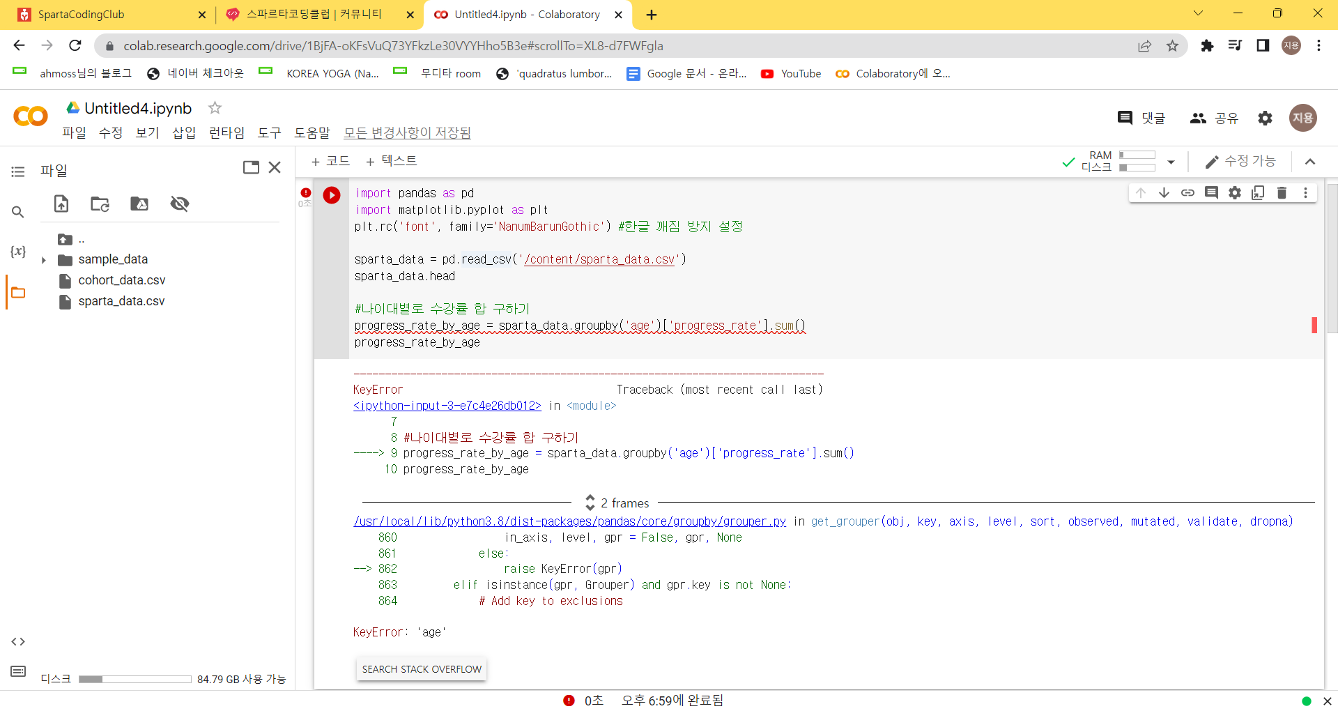Screen dimensions: 1338x711
Task: Share the notebook
Action: [x=1214, y=118]
